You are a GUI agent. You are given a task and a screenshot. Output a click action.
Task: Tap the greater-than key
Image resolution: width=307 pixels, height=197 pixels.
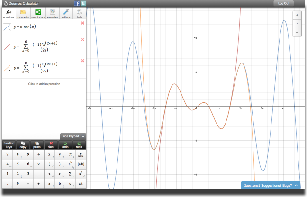pyautogui.click(x=60, y=174)
